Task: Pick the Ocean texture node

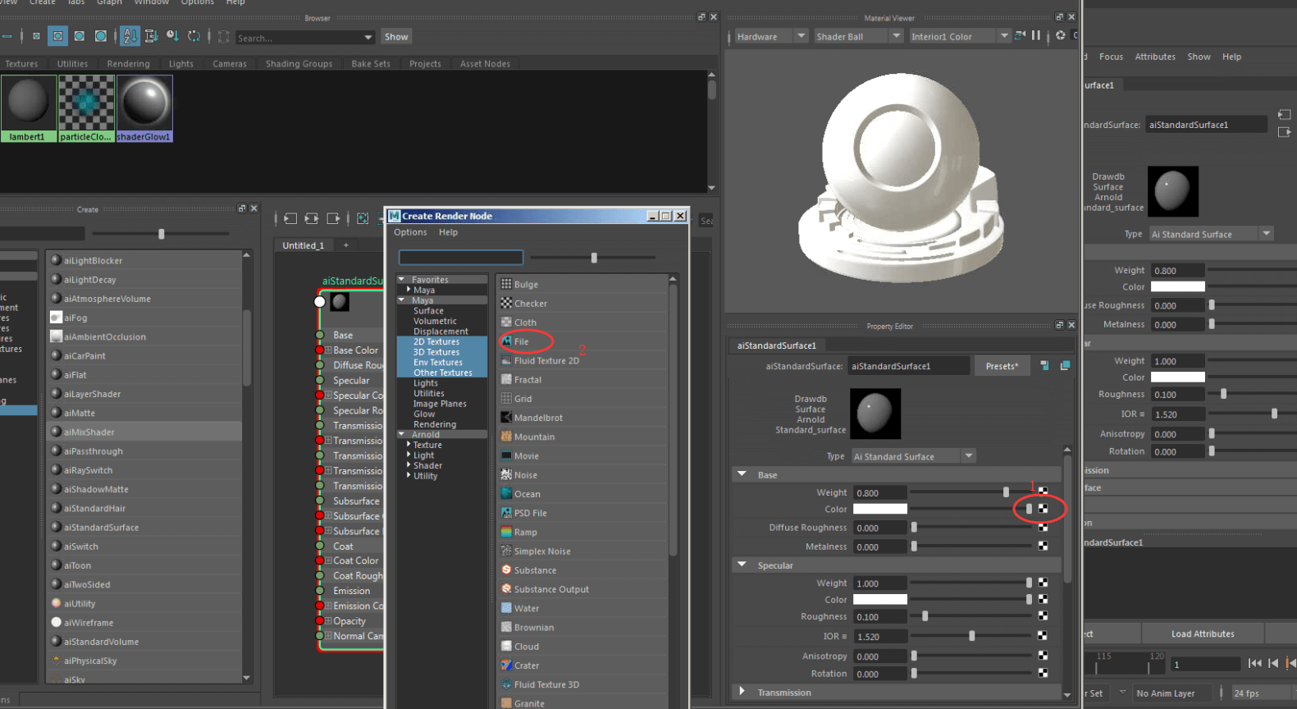Action: click(x=527, y=494)
